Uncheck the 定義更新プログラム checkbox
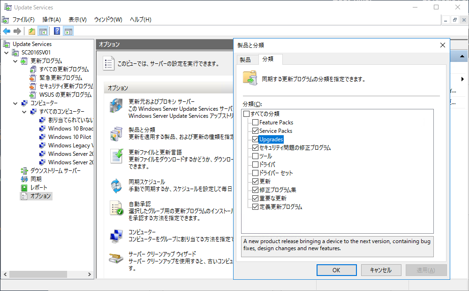Screen dimensions: 469x291 pos(256,207)
